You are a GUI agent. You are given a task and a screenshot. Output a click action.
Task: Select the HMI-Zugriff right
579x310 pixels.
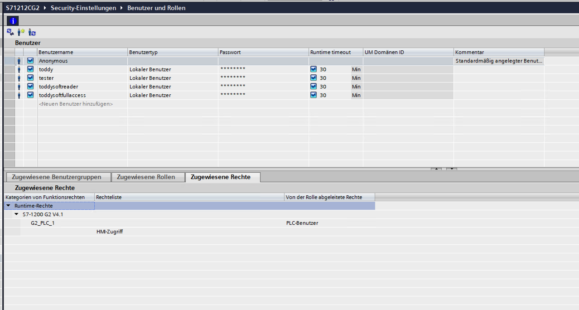pyautogui.click(x=110, y=232)
